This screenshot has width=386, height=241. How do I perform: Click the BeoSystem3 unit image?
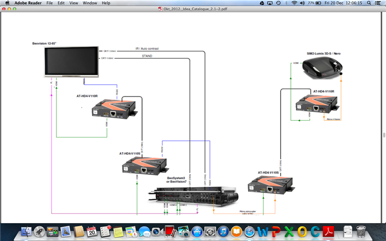(193, 196)
